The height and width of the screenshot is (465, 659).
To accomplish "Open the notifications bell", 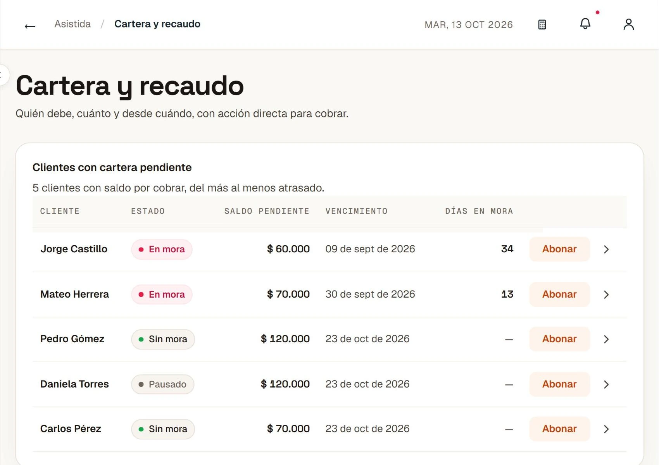I will tap(585, 24).
